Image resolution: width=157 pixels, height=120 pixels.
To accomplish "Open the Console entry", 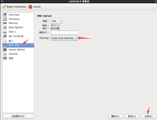I will [18, 54].
